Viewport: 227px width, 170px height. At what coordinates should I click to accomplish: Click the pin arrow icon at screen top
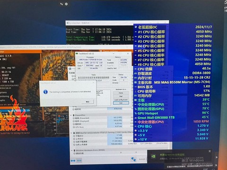(61, 4)
